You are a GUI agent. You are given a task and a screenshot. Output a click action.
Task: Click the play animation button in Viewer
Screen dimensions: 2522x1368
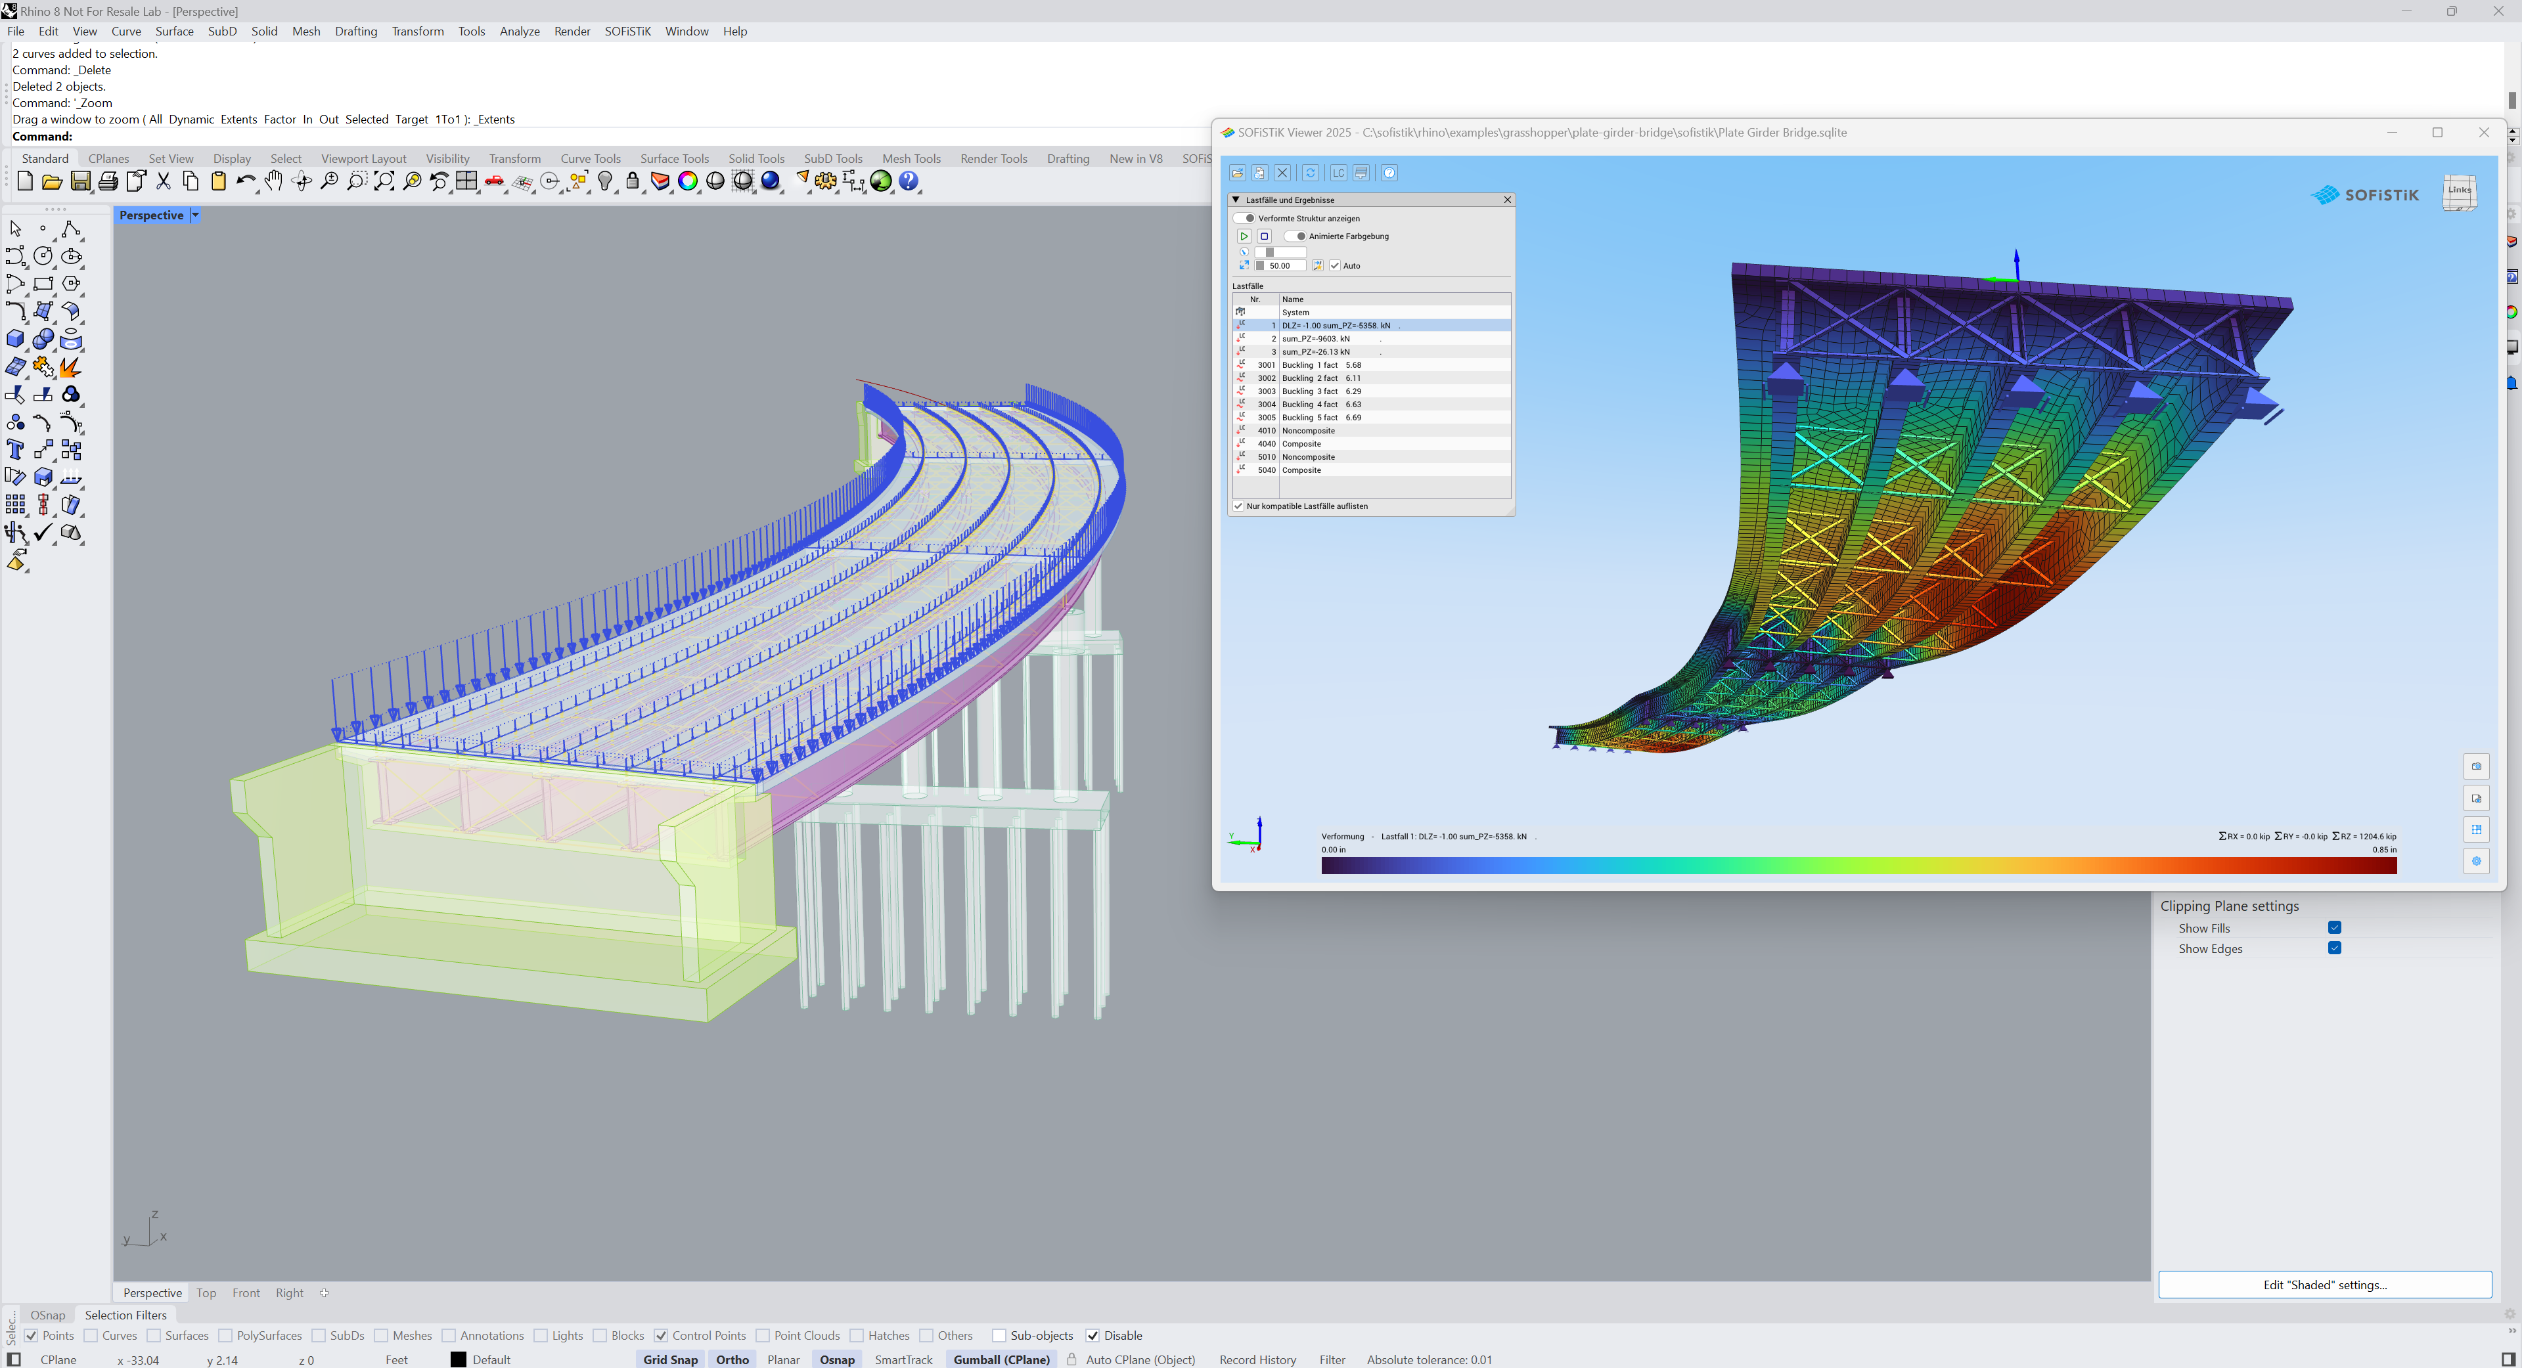(1244, 237)
